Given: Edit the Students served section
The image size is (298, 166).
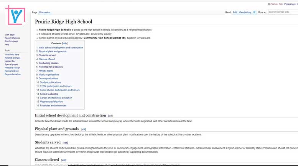Looking at the screenshot, I should point(65,143).
